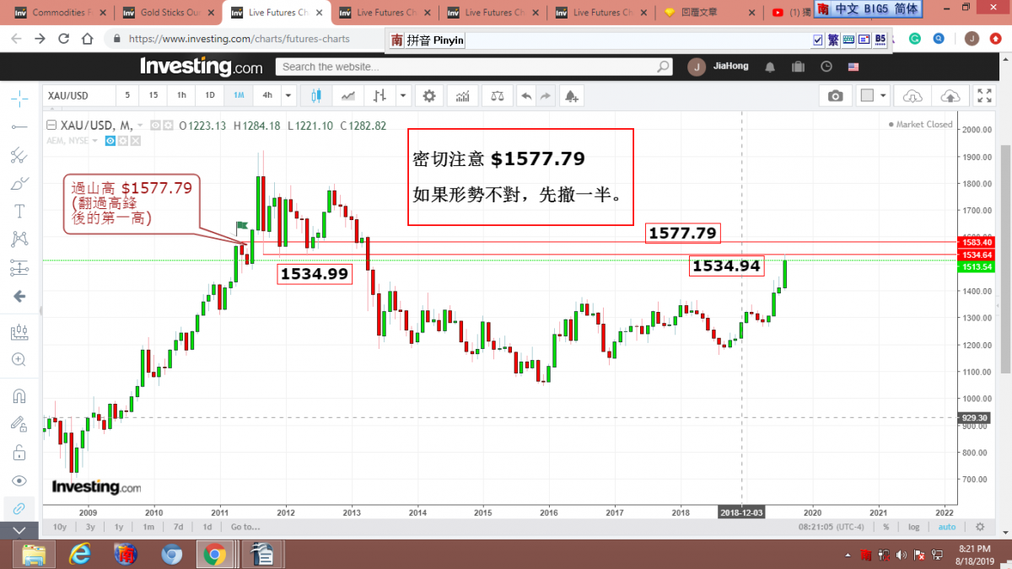Open the layout dropdown arrow
The width and height of the screenshot is (1012, 569).
pyautogui.click(x=882, y=96)
